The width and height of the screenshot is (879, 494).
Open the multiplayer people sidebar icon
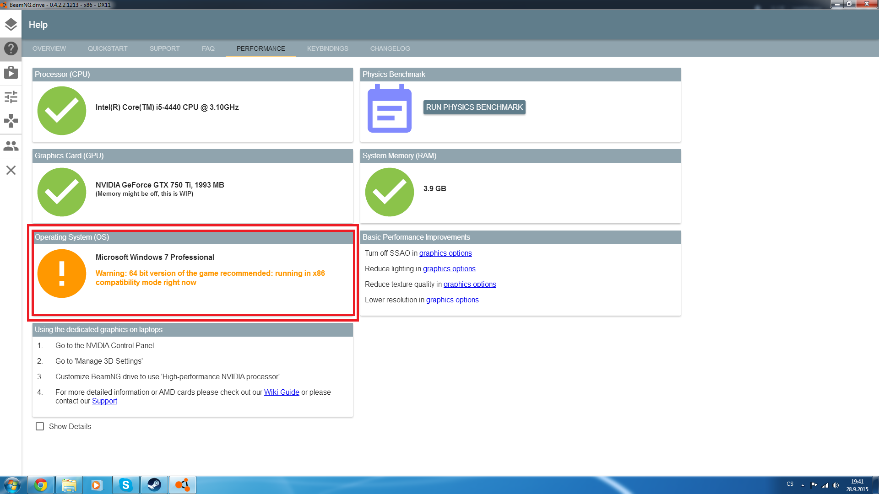pos(11,145)
